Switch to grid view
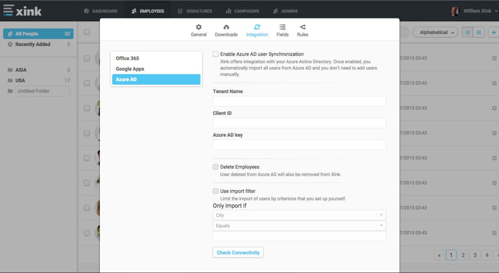499x273 pixels. (x=479, y=33)
